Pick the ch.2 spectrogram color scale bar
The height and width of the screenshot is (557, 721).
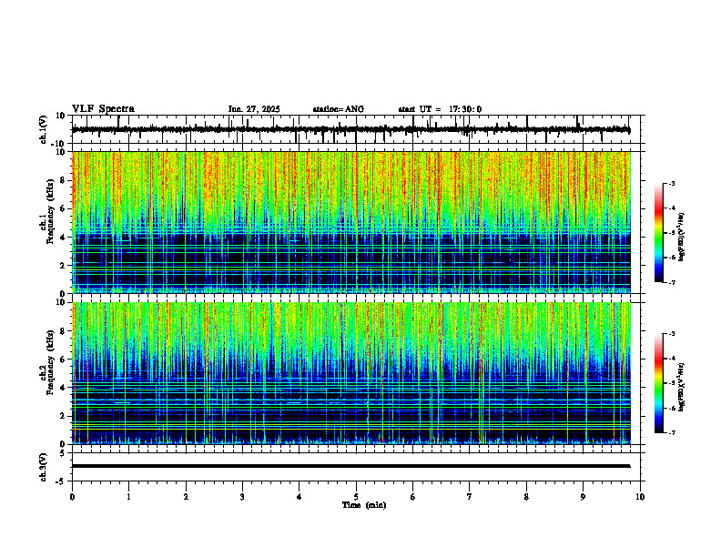[658, 383]
